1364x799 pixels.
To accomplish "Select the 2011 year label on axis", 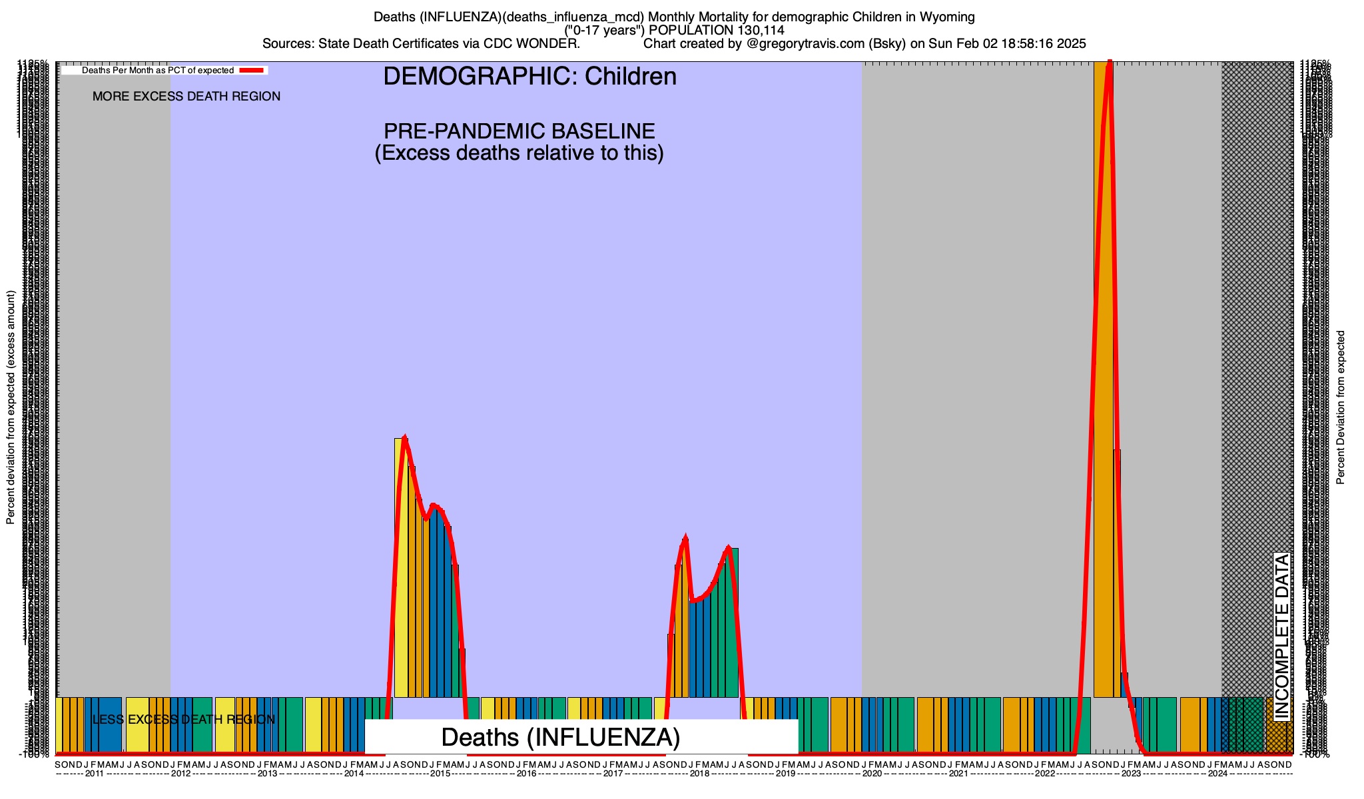I will tap(95, 774).
